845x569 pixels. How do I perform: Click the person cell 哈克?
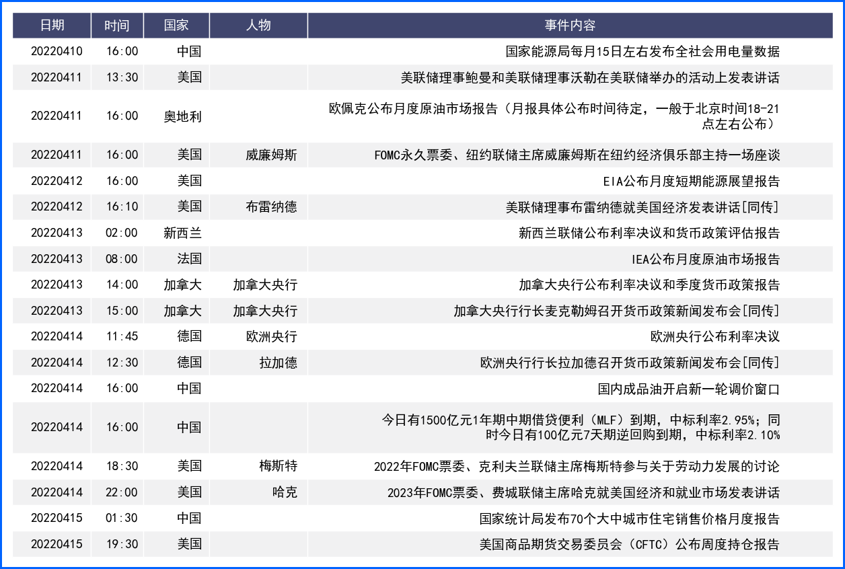[x=285, y=492]
